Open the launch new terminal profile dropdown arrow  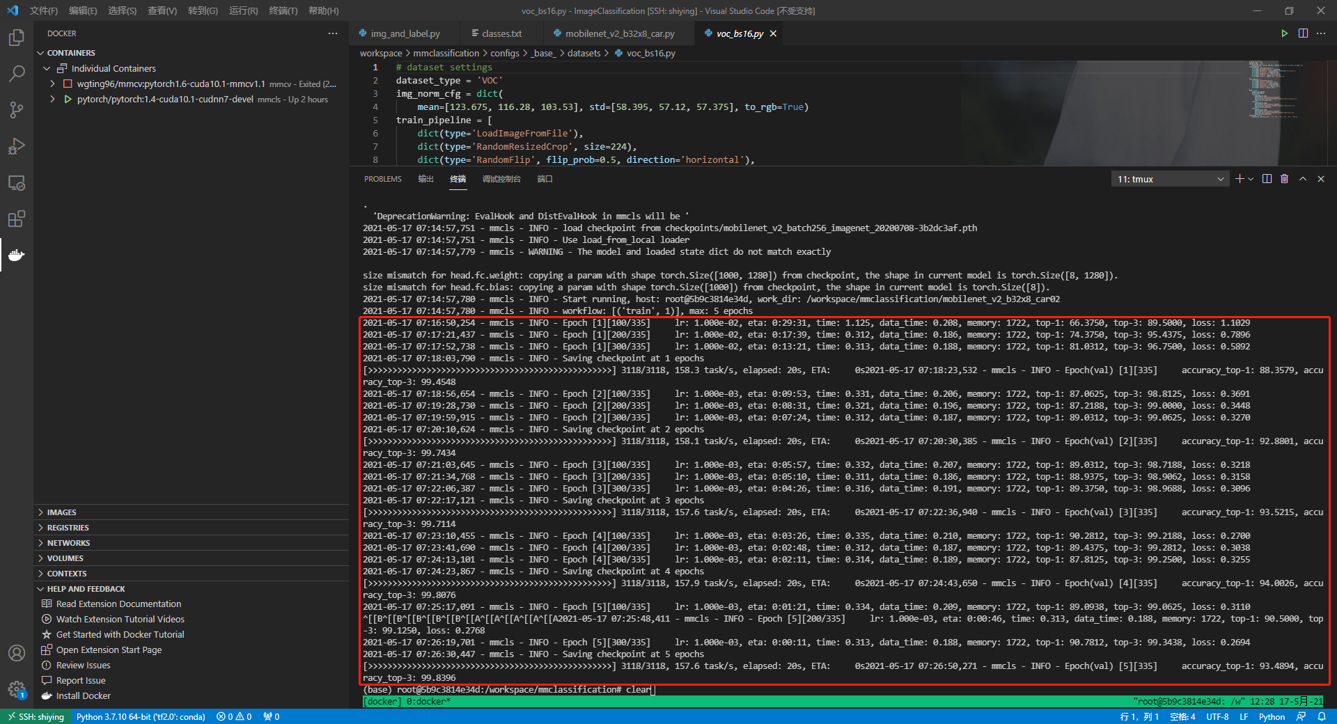click(1251, 179)
